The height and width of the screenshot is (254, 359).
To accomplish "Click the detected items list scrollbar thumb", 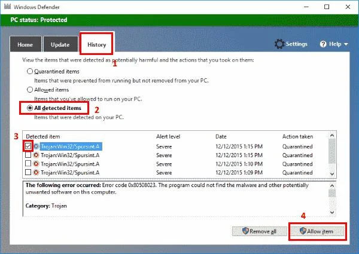I will pos(332,151).
